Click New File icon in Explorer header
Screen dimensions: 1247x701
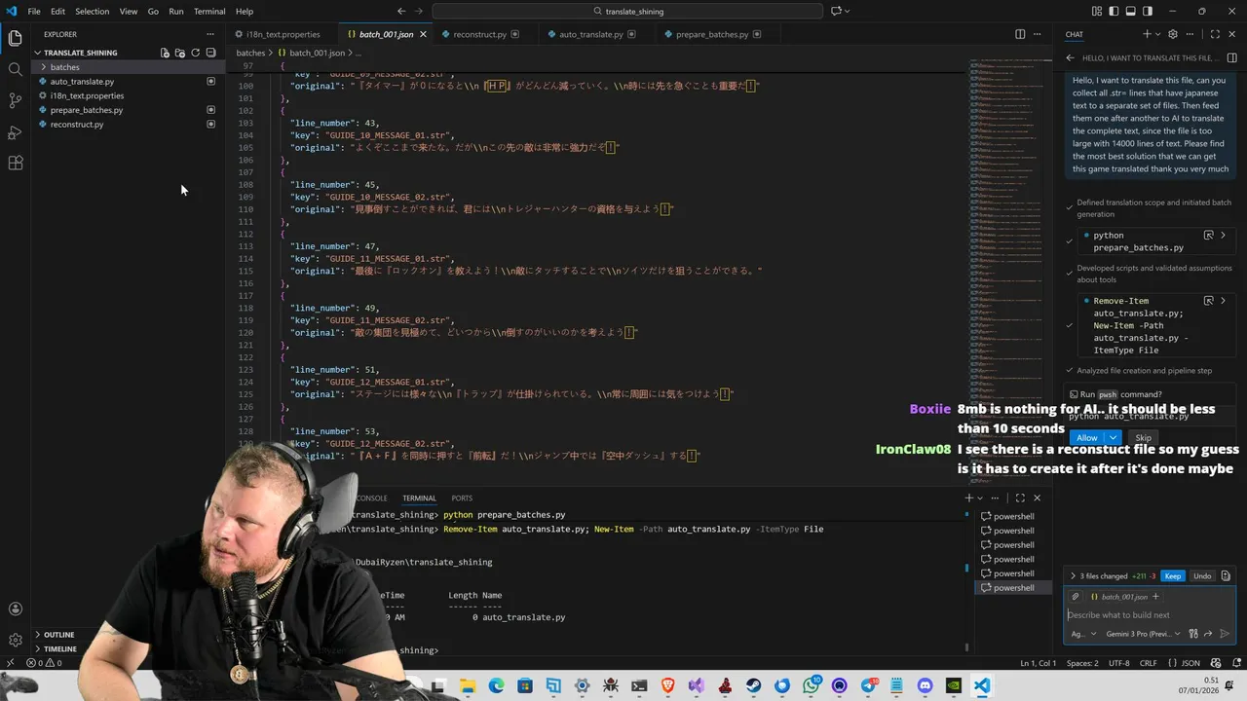pos(165,53)
